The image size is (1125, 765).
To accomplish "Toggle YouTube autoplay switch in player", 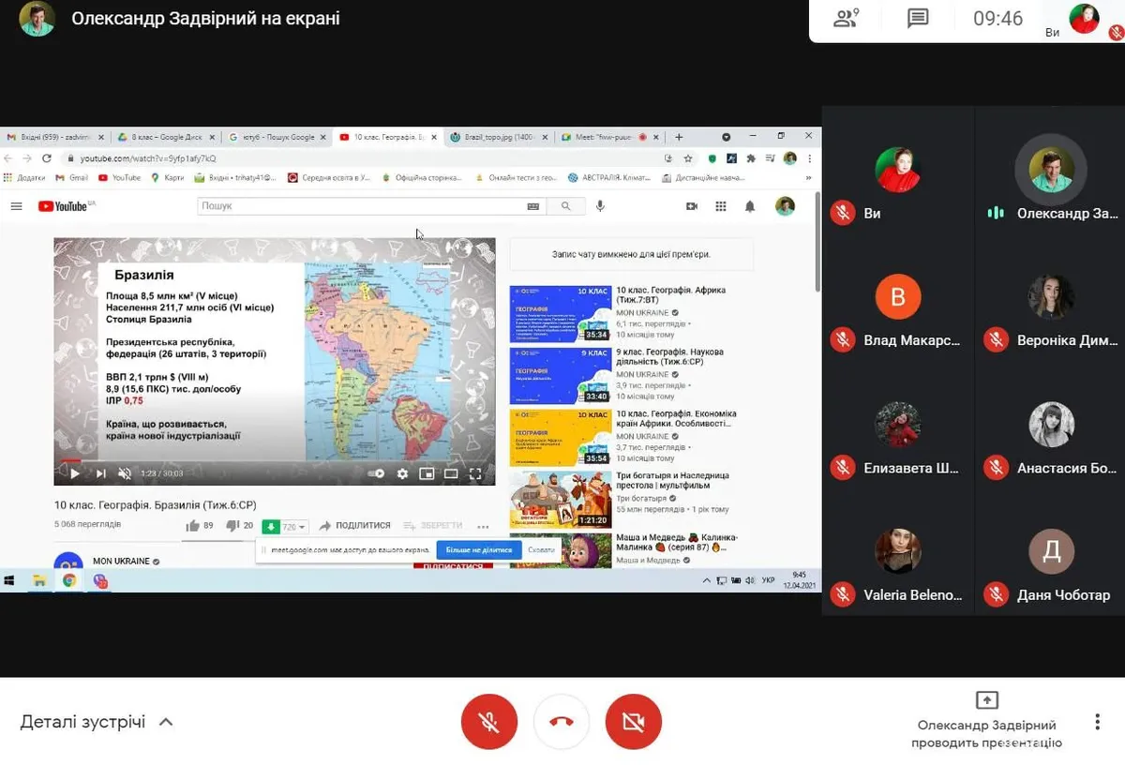I will coord(376,473).
